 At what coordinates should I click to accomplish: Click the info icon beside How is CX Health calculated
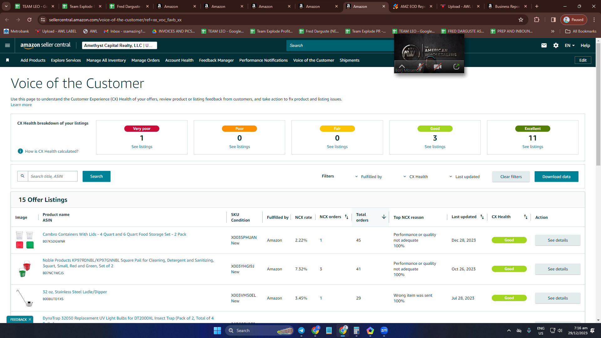[x=20, y=151]
